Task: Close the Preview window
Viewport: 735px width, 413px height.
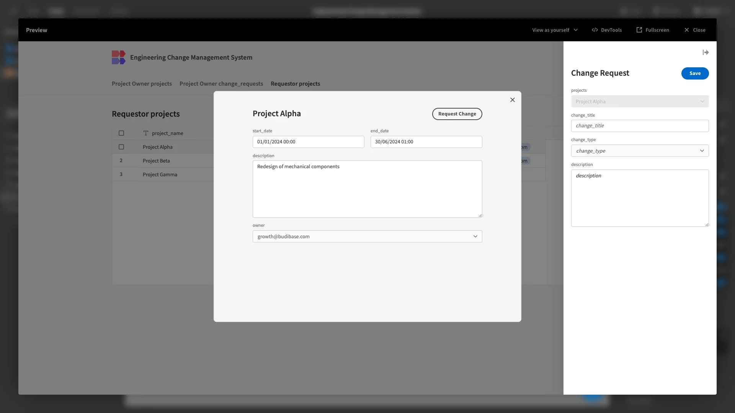Action: [x=695, y=30]
